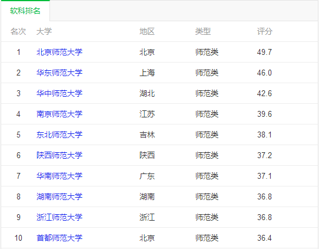Screen dimensions: 319x249
Task: Open the 华中师范大学 link
Action: pyautogui.click(x=59, y=93)
